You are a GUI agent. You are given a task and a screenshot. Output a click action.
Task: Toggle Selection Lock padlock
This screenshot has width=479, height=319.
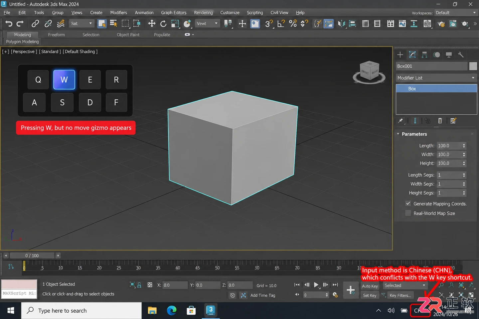139,285
